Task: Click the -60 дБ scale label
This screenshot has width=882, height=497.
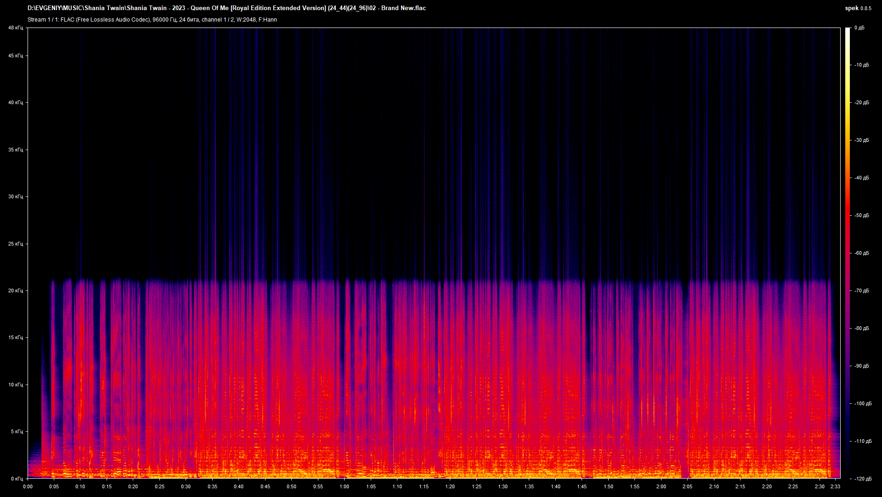Action: pos(862,253)
